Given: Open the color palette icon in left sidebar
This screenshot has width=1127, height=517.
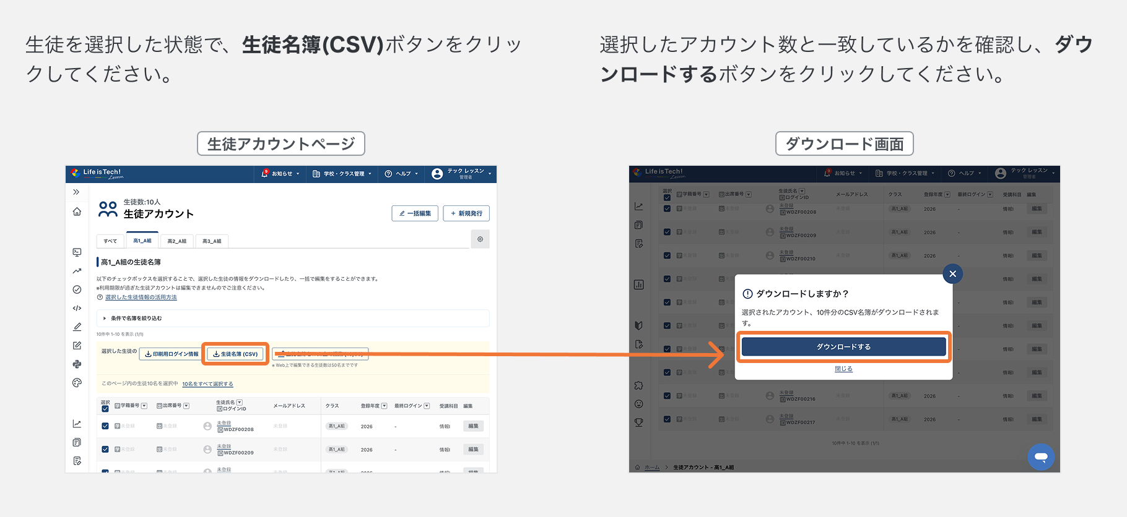Looking at the screenshot, I should coord(77,383).
